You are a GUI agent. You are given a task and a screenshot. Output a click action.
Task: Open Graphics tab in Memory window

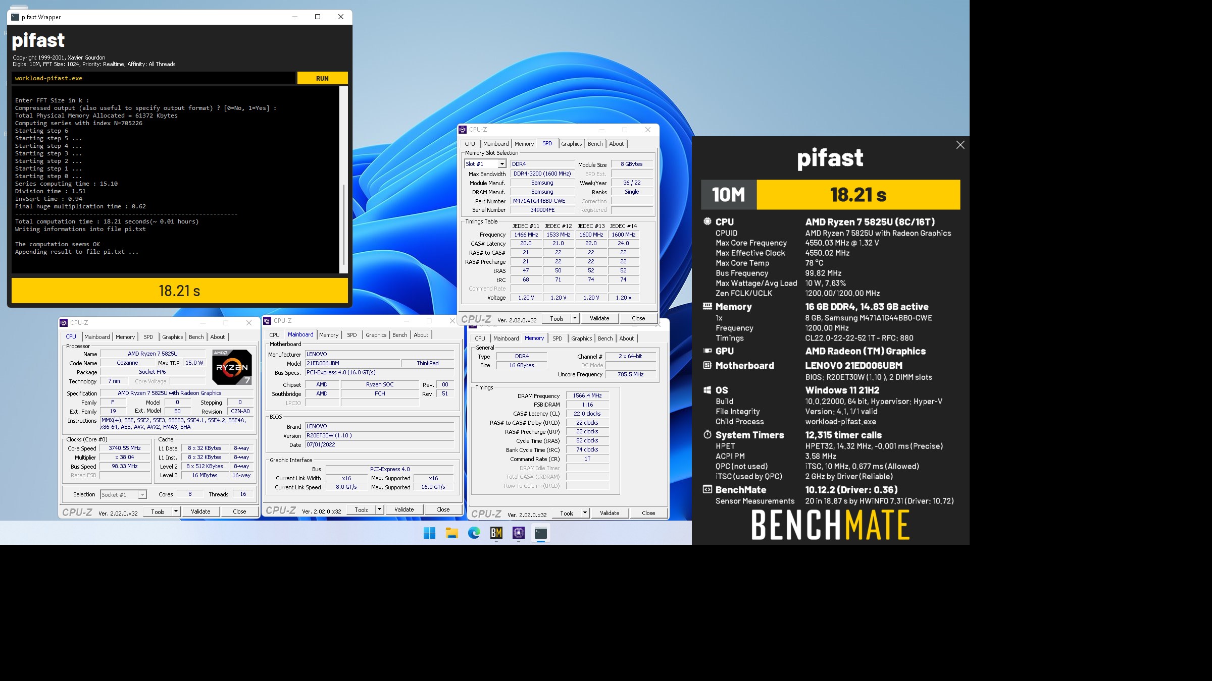tap(581, 338)
